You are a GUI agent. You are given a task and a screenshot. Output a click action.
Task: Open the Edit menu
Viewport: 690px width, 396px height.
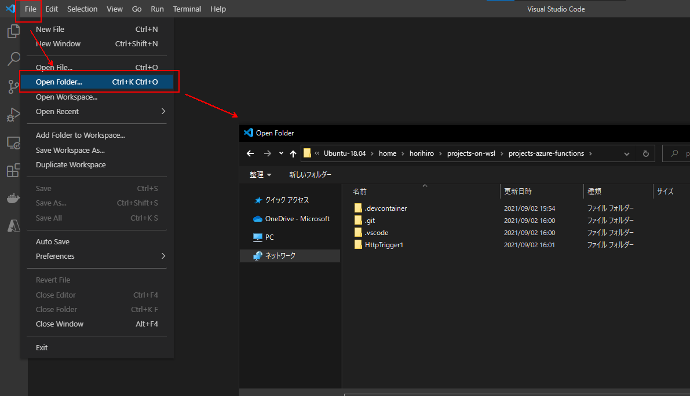click(x=52, y=9)
